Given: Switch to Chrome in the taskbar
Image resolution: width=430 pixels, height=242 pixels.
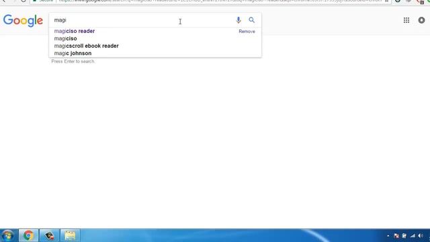Looking at the screenshot, I should 28,235.
